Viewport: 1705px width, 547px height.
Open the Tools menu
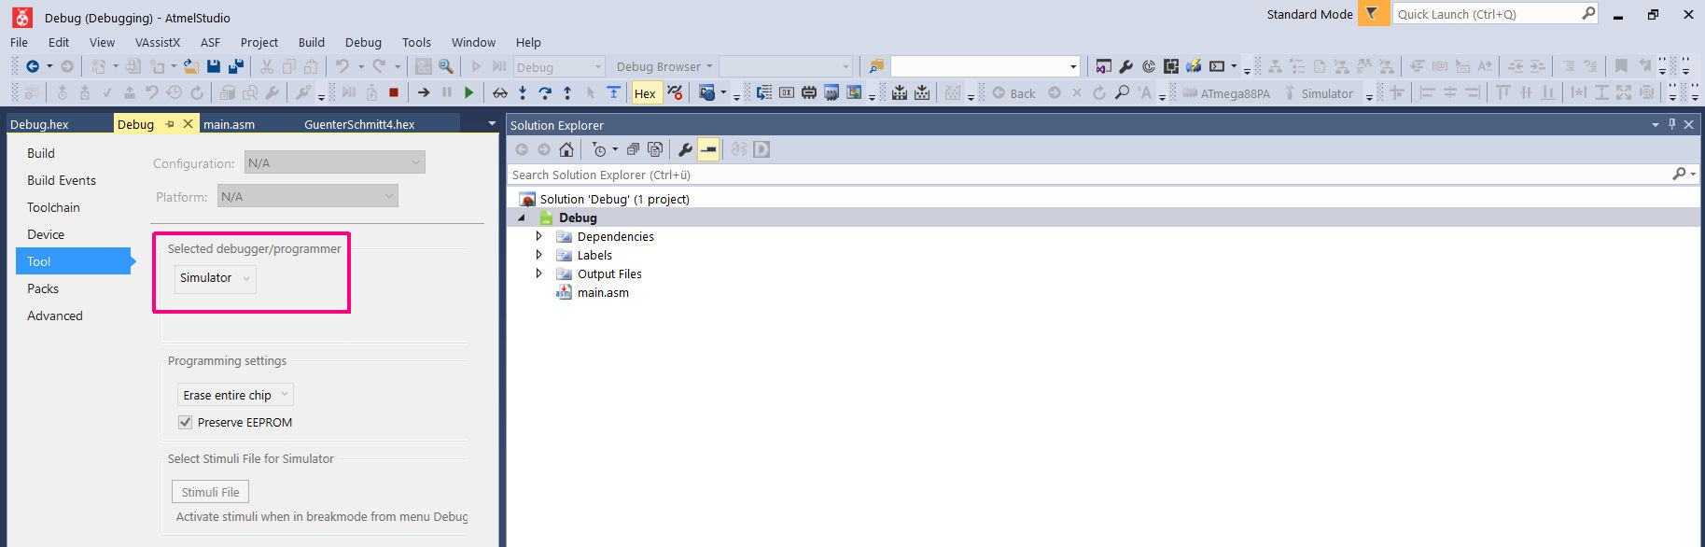pyautogui.click(x=416, y=42)
